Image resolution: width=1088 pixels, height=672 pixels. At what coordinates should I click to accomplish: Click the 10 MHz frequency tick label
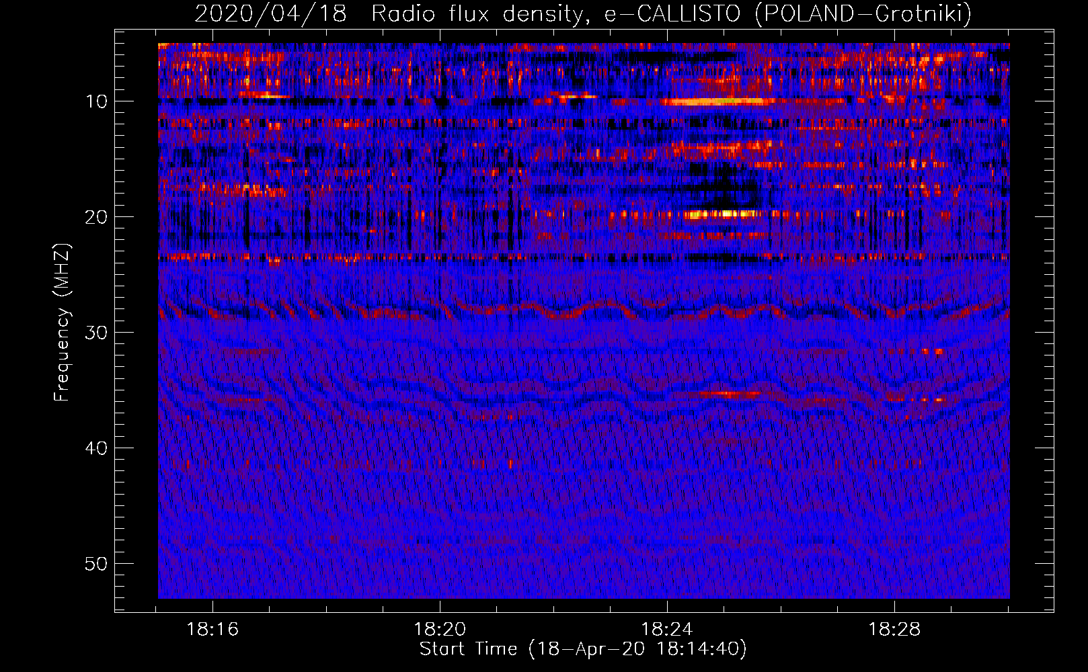[96, 101]
